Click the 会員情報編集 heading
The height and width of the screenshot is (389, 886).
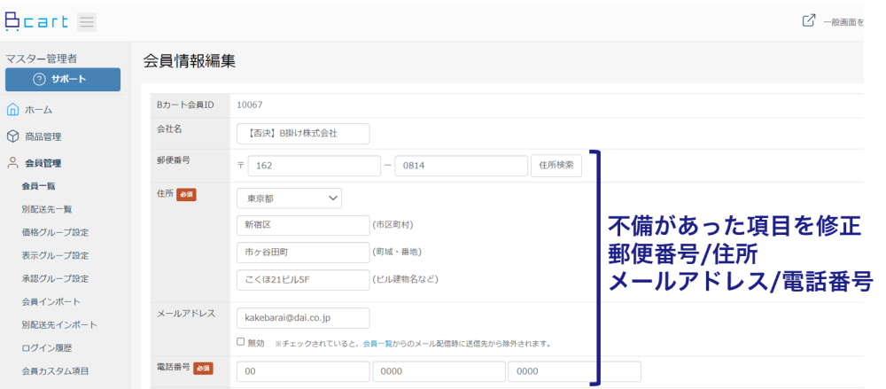(x=190, y=61)
